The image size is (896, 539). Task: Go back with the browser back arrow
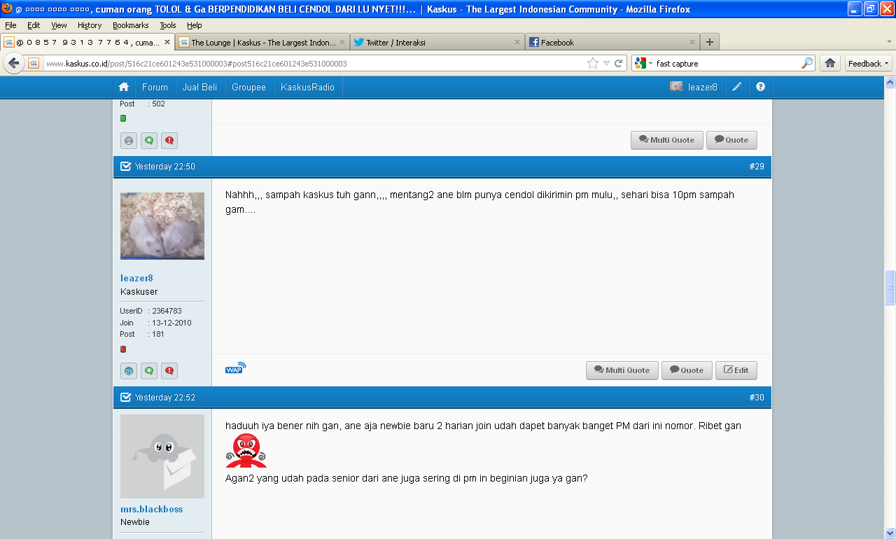(x=13, y=63)
